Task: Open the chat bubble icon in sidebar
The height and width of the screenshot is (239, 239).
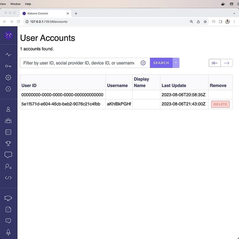Action: [8, 155]
